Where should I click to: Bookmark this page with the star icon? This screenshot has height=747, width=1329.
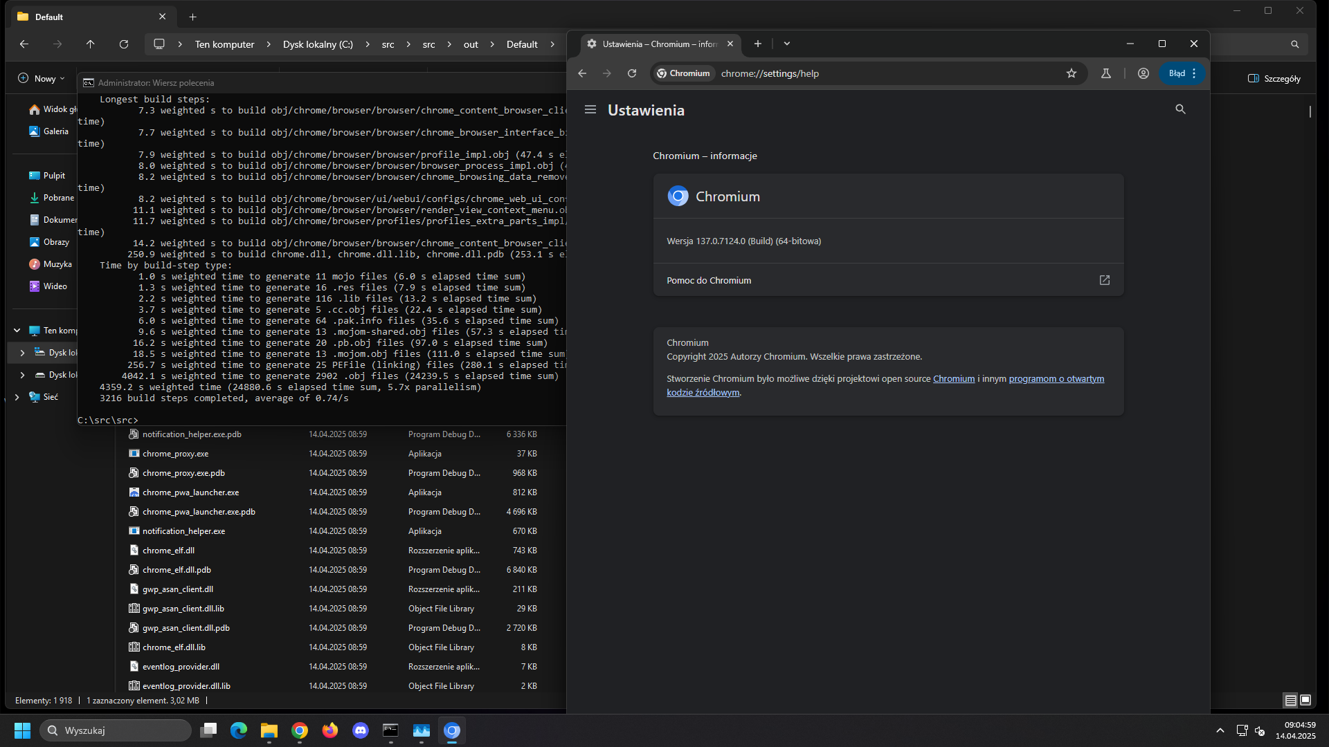(1072, 73)
